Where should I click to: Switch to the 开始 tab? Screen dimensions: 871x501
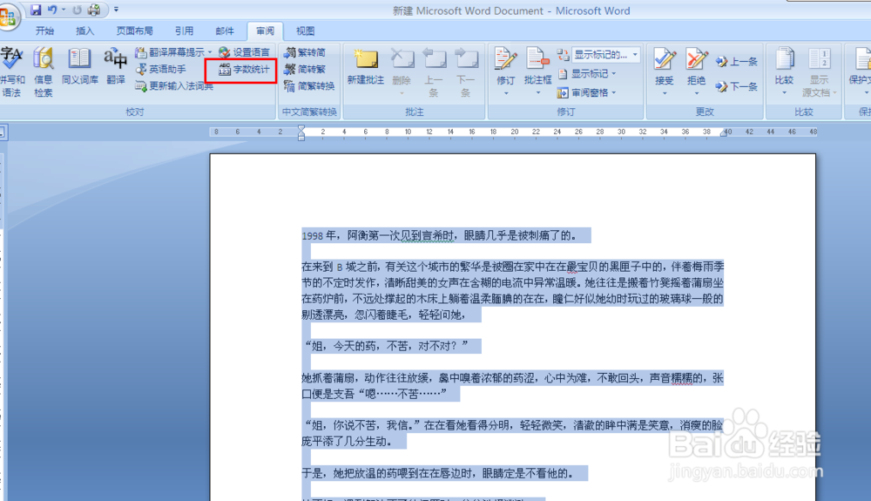tap(45, 31)
